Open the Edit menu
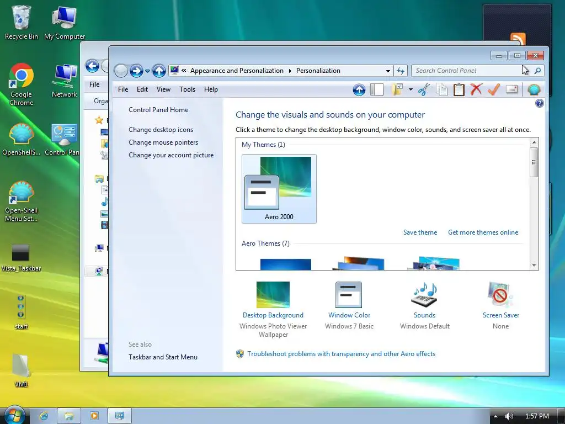This screenshot has width=565, height=424. pos(142,89)
